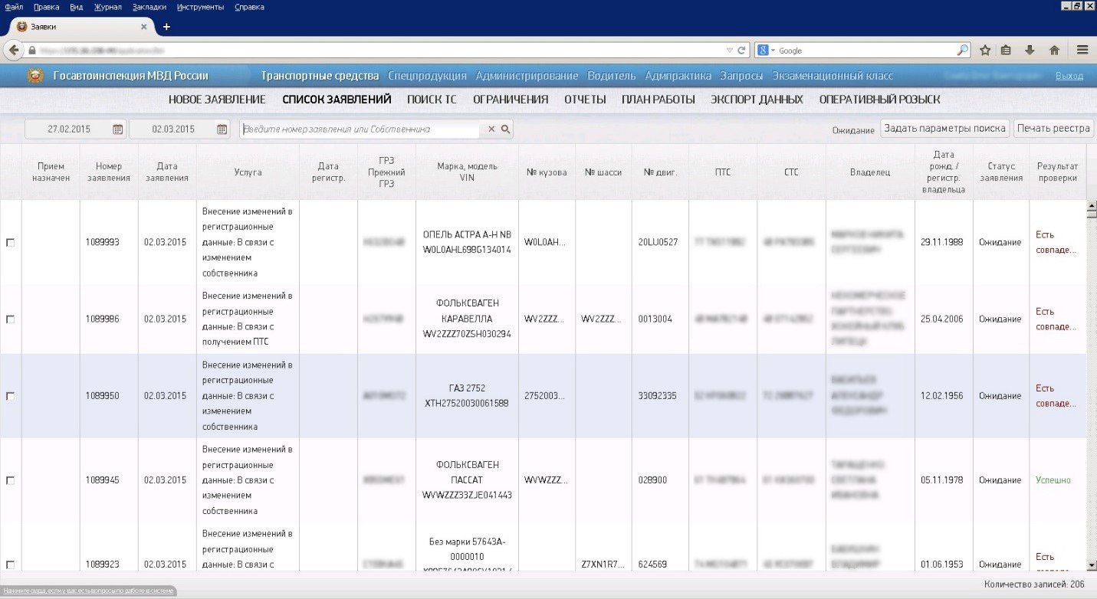
Task: Open calendar picker for start date 27.02.2015
Action: [118, 129]
